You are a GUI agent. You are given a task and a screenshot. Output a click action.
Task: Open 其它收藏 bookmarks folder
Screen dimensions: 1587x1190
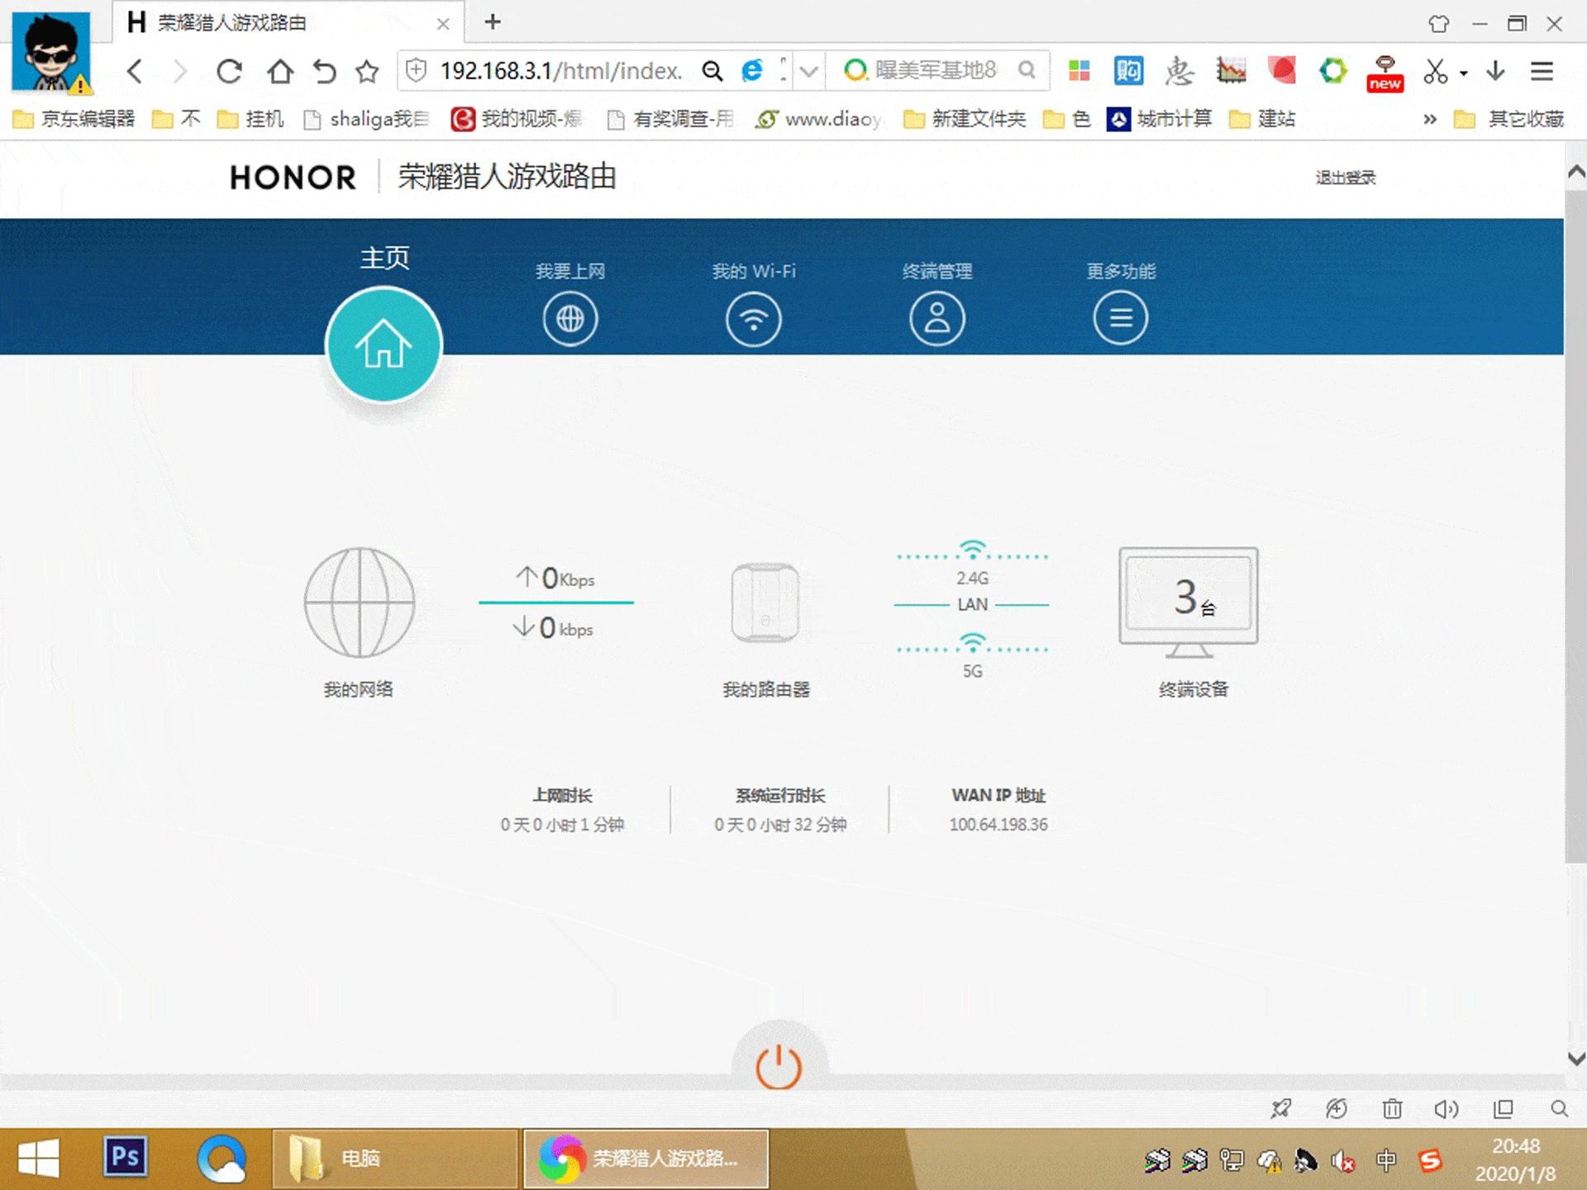pyautogui.click(x=1509, y=119)
